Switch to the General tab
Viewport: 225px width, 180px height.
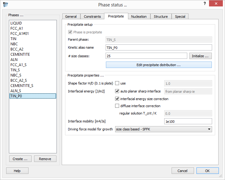tap(71, 17)
